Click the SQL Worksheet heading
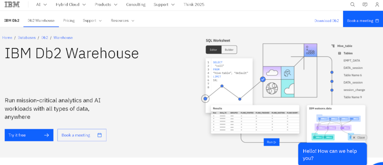 coord(218,41)
